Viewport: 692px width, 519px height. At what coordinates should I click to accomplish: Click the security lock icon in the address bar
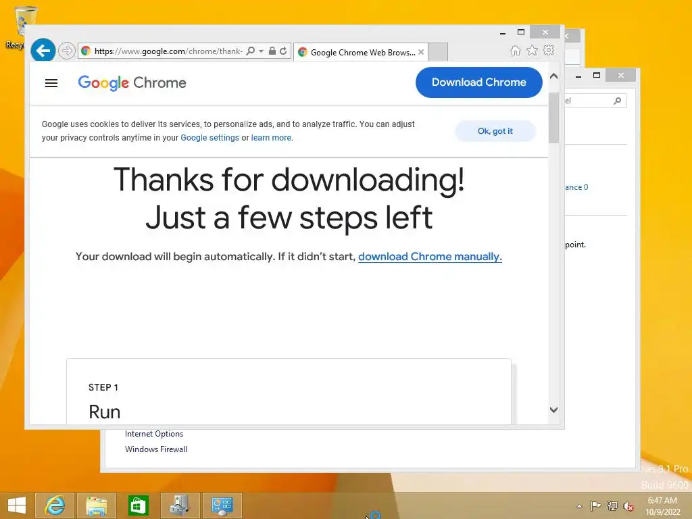coord(272,51)
